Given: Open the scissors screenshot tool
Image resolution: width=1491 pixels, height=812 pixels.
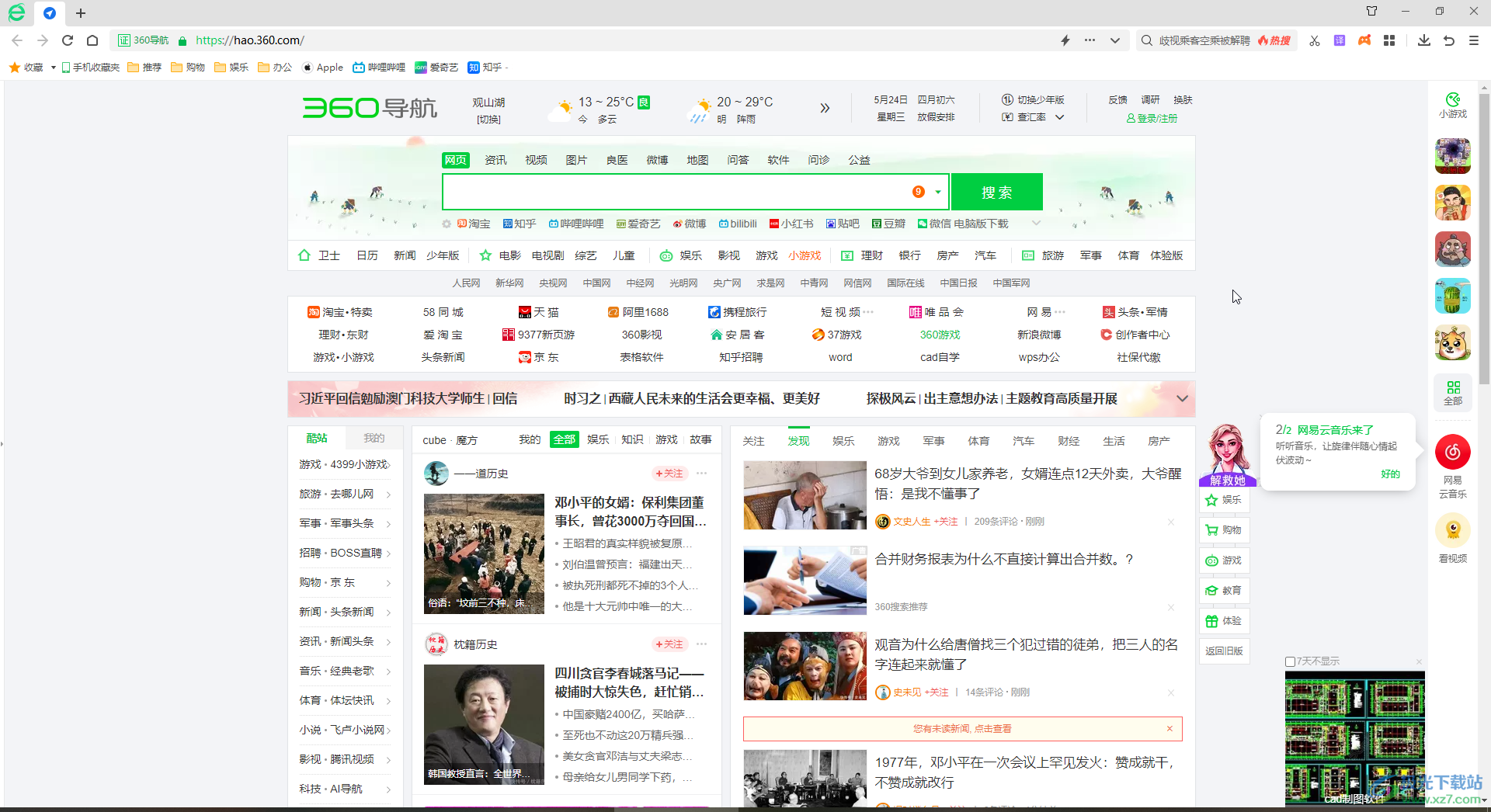Looking at the screenshot, I should point(1315,40).
